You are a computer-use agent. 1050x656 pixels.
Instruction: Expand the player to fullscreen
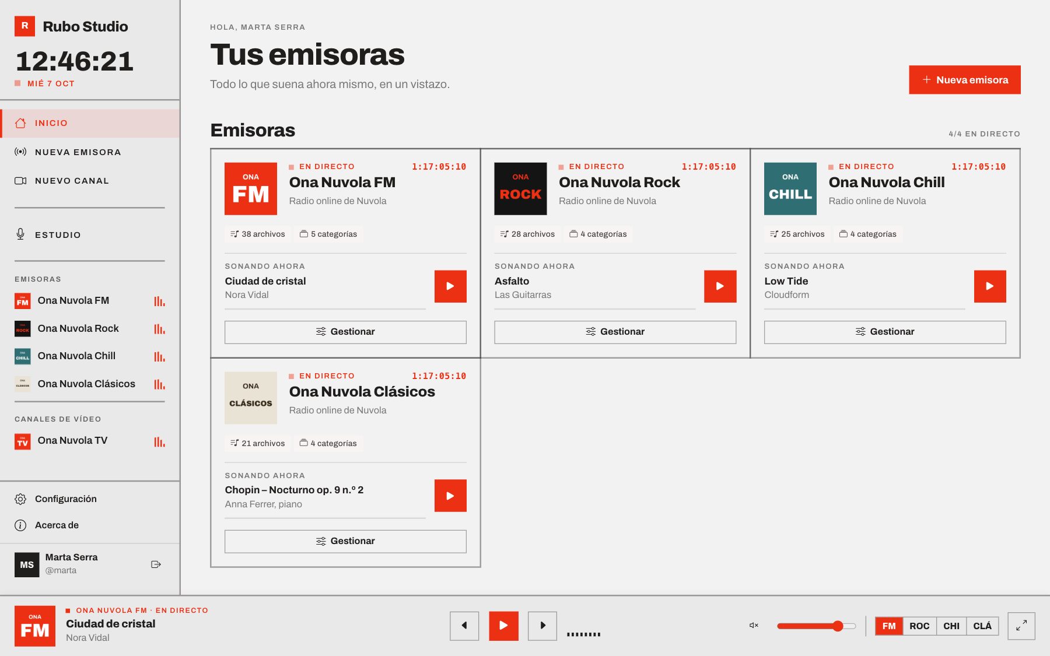tap(1021, 626)
